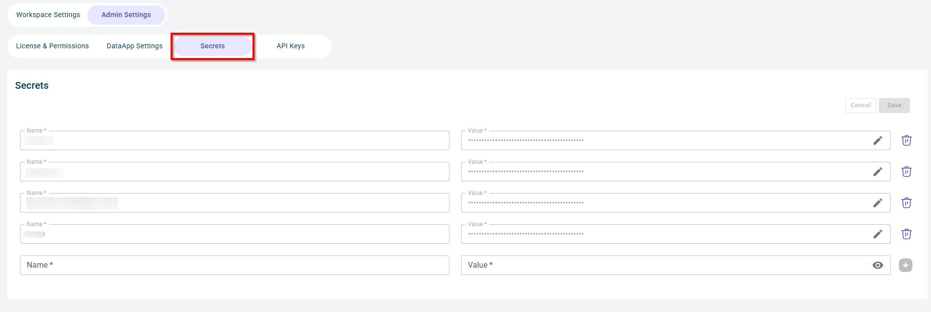The width and height of the screenshot is (931, 312).
Task: Click the pencil edit icon in first secret row
Action: (x=877, y=140)
